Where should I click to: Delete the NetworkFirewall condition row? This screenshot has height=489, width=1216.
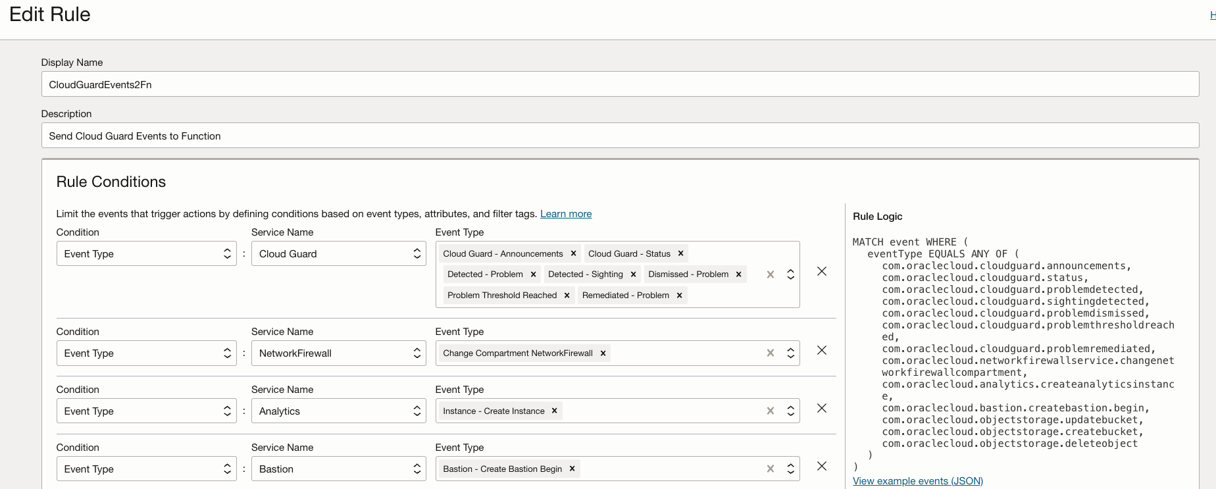[822, 350]
